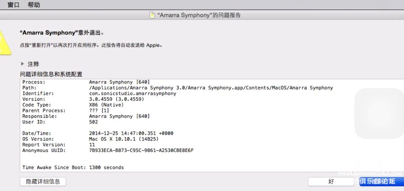This screenshot has height=191, width=404.
Task: Select User ID value 502
Action: click(94, 122)
